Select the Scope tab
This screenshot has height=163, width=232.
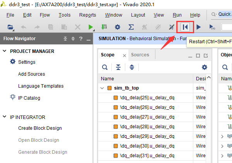pyautogui.click(x=107, y=55)
